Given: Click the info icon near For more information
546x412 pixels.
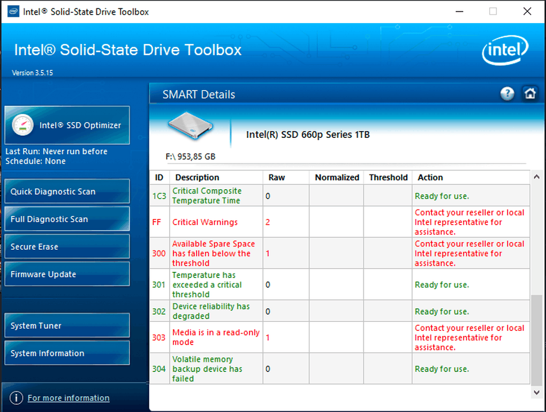Looking at the screenshot, I should coord(16,398).
